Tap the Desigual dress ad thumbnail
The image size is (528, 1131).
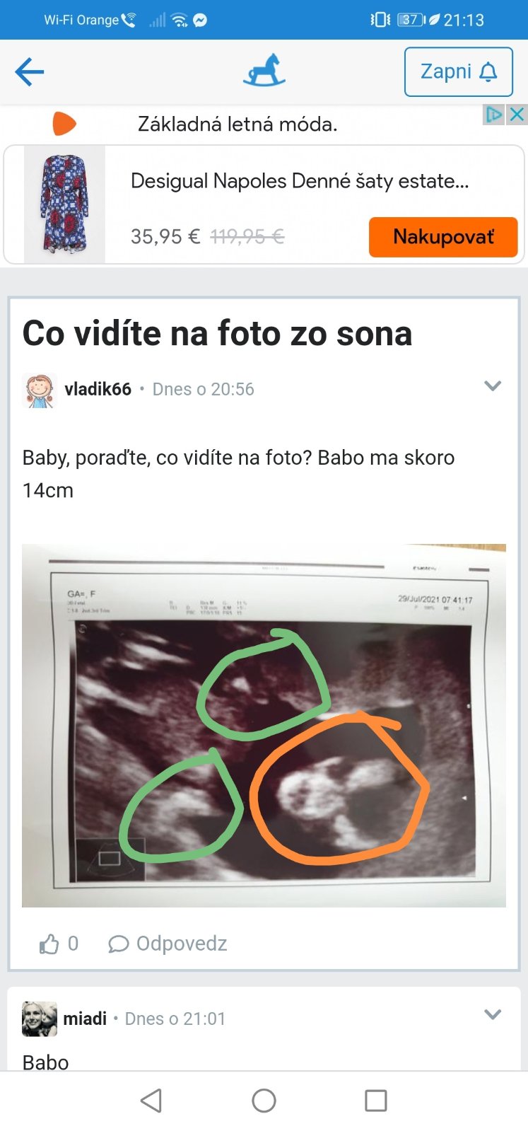(64, 204)
